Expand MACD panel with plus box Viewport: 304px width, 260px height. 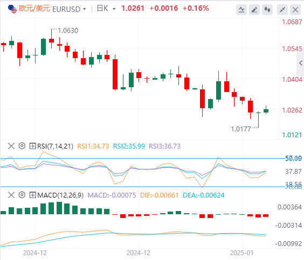pos(32,195)
